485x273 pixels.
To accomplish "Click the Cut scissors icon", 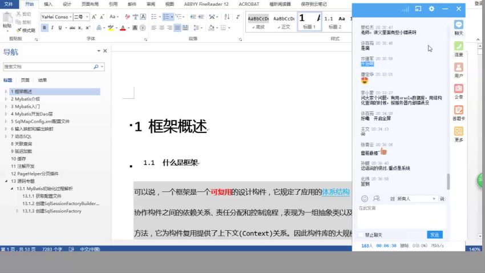I will click(x=19, y=14).
